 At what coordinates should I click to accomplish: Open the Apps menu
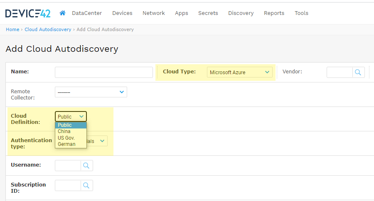(182, 13)
